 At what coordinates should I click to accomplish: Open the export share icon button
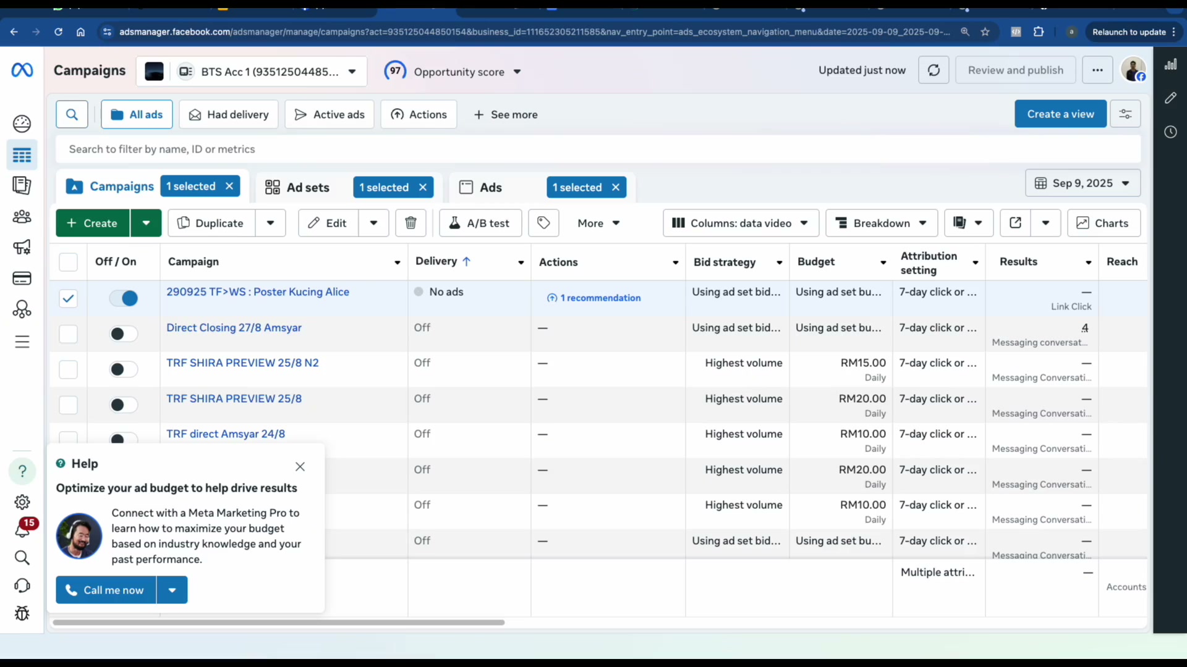1015,223
